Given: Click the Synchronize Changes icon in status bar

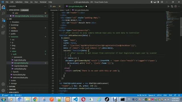Looking at the screenshot, I should click(11, 95).
